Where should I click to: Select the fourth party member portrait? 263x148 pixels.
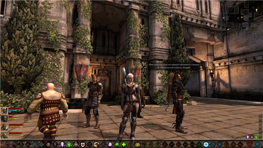click(4, 135)
